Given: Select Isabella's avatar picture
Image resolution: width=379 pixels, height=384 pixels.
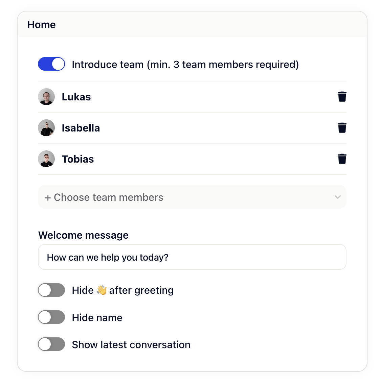Looking at the screenshot, I should pyautogui.click(x=46, y=128).
